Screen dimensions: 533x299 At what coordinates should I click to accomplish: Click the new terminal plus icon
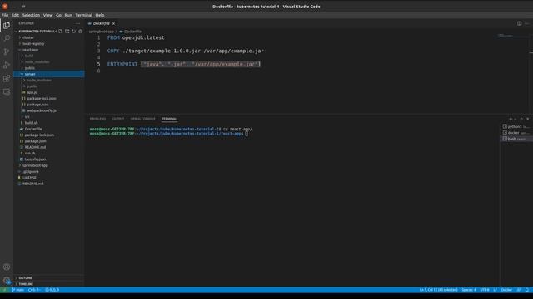tap(511, 119)
